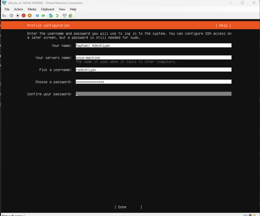Open the File menu
Viewport: 260px width, 216px height.
(7, 9)
